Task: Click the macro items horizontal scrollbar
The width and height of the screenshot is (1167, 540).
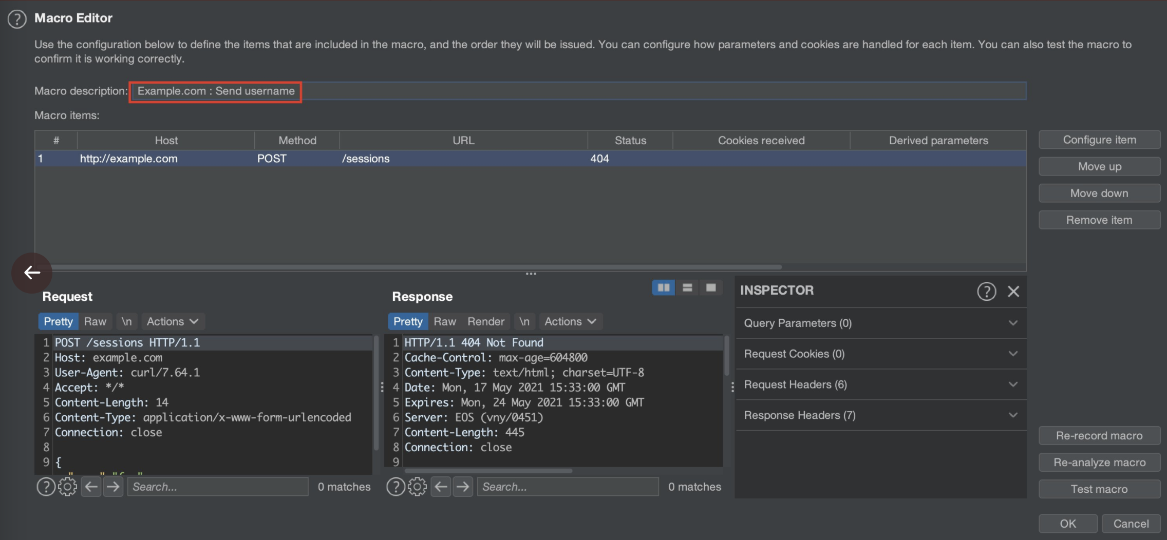Action: coord(408,267)
